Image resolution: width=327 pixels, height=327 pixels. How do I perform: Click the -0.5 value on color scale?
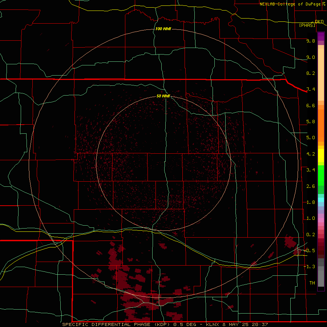[x=310, y=251]
